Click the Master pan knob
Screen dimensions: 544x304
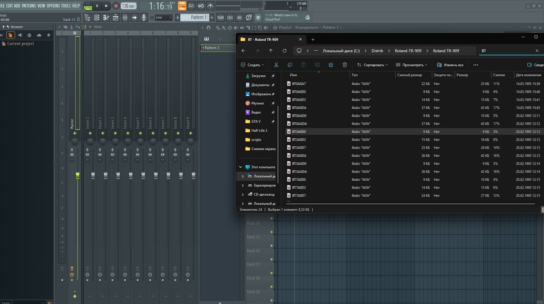75,142
